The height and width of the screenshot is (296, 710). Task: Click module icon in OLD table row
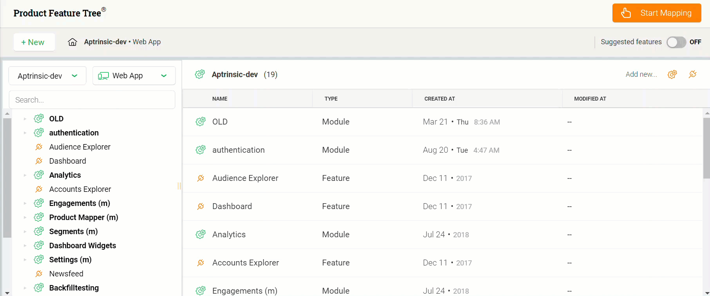point(201,121)
